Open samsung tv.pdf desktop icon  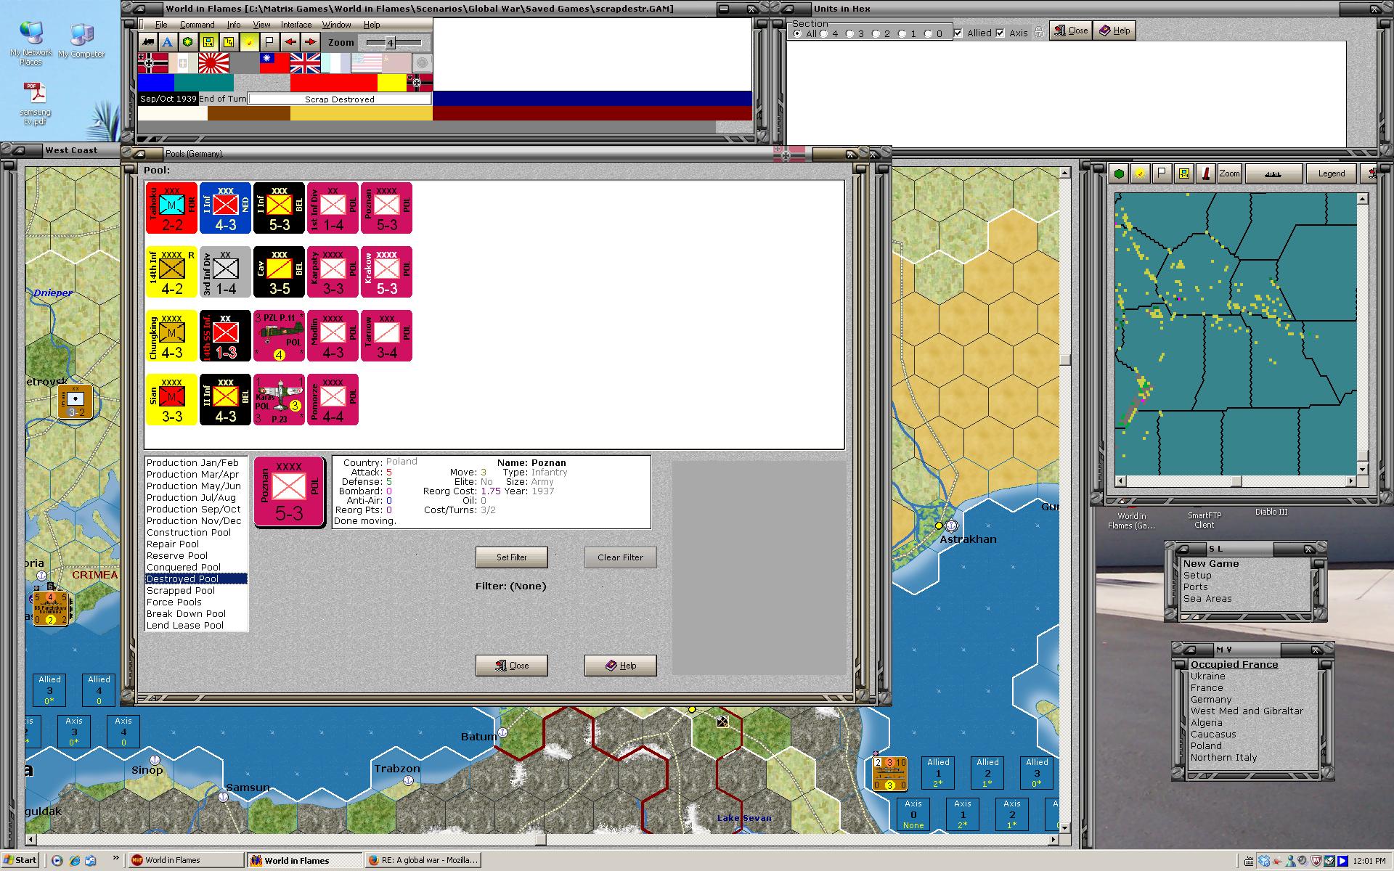[35, 104]
